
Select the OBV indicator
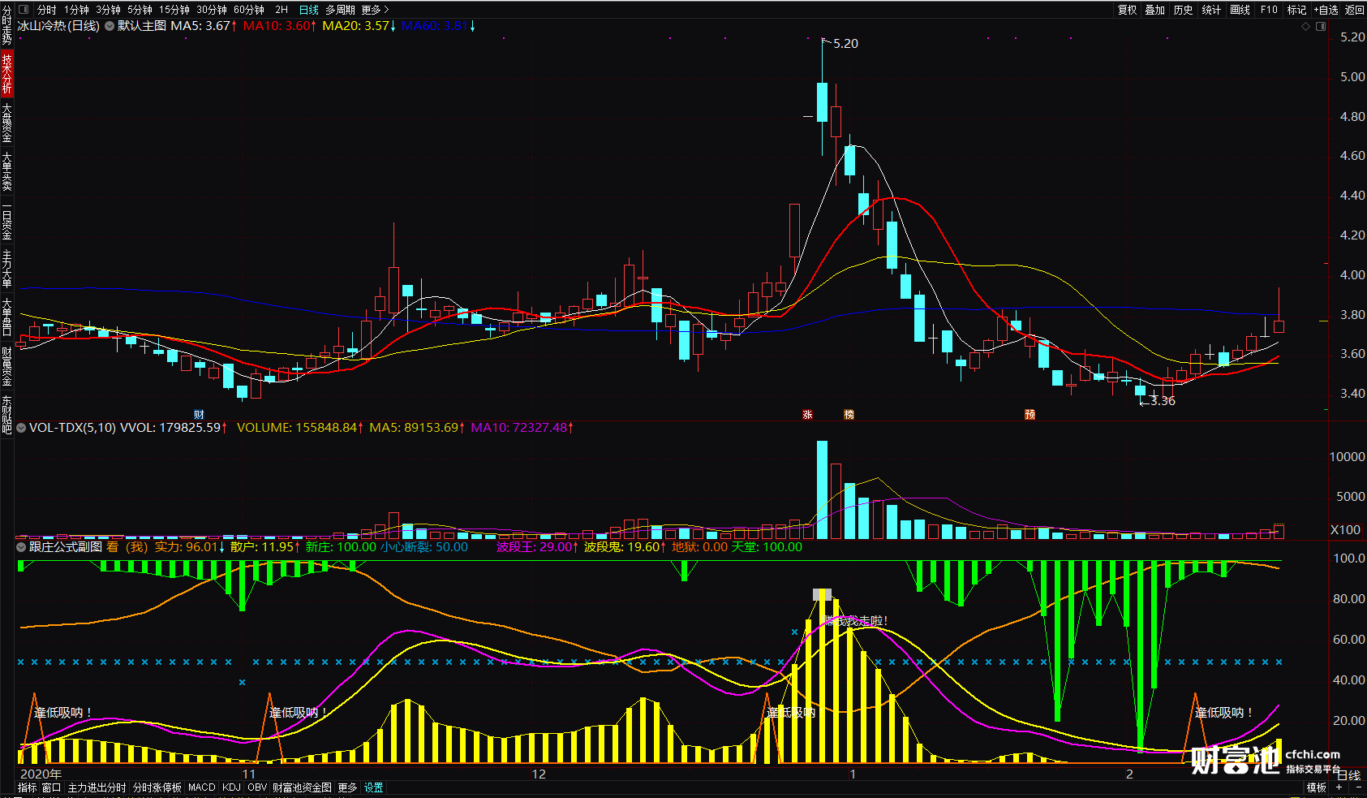pyautogui.click(x=257, y=787)
